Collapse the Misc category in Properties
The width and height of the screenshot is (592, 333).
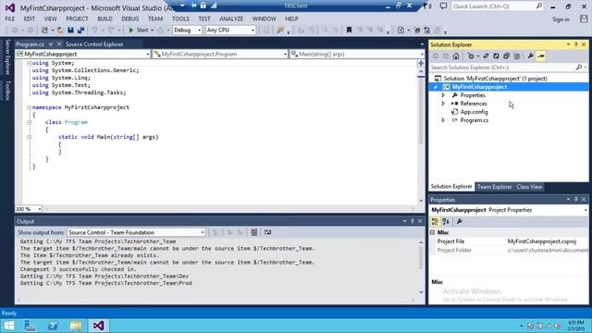click(x=433, y=232)
